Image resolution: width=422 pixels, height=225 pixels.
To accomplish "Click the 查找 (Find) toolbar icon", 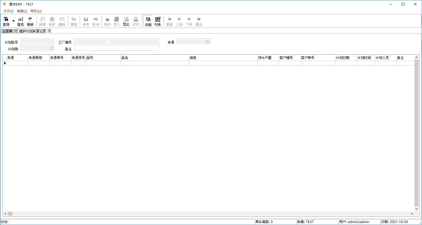I will click(x=21, y=21).
